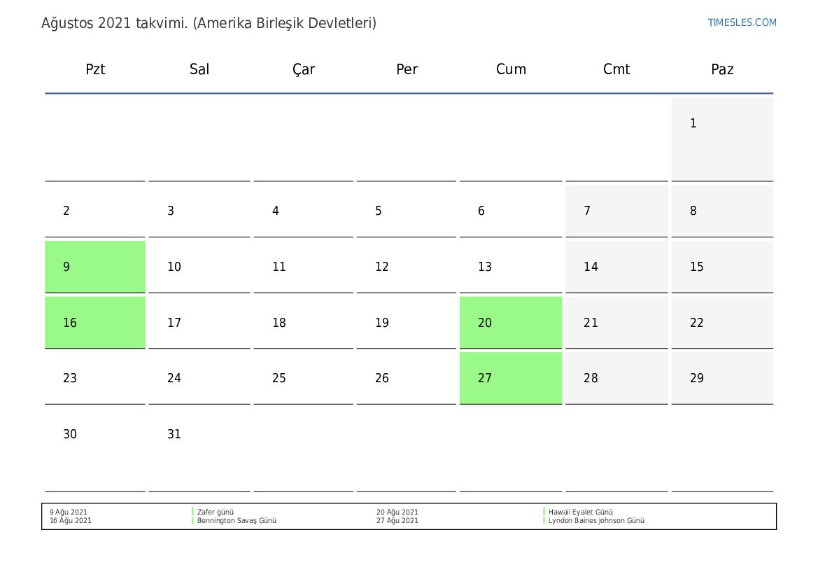
Task: Choose the highlighted date 27 cell
Action: [510, 378]
